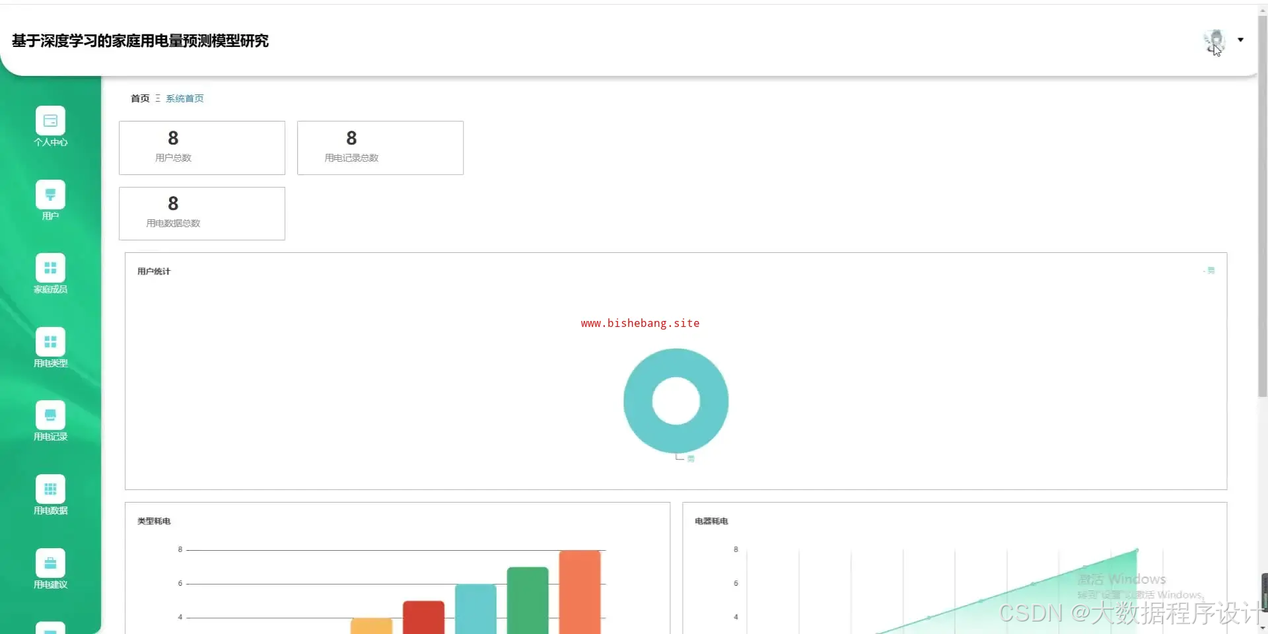Screen dimensions: 1268x634
Task: Click the green bar in 类型耗电 chart
Action: coord(528,600)
